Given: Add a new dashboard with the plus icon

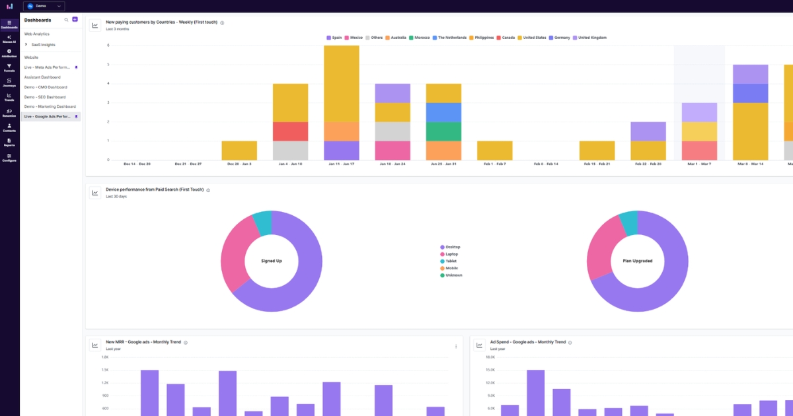Looking at the screenshot, I should tap(75, 20).
